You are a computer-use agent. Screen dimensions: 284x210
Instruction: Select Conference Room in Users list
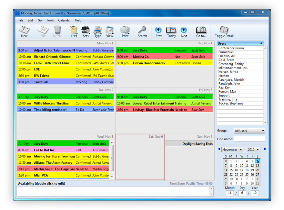coord(240,48)
